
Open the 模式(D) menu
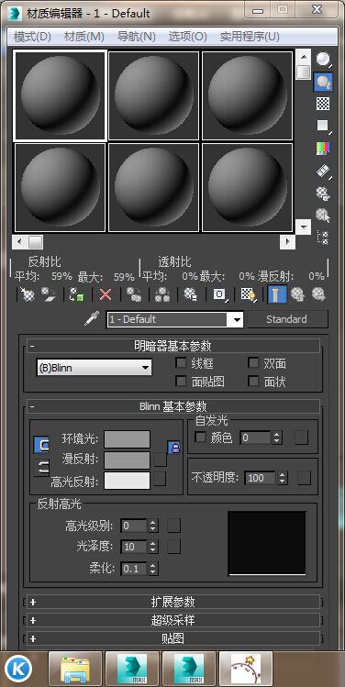[x=32, y=37]
